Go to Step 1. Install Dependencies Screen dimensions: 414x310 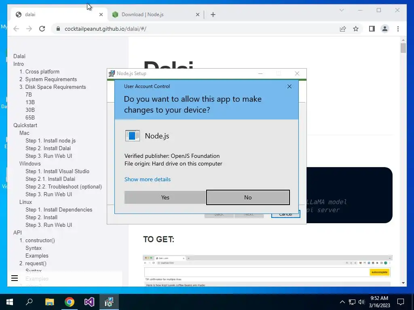(59, 209)
